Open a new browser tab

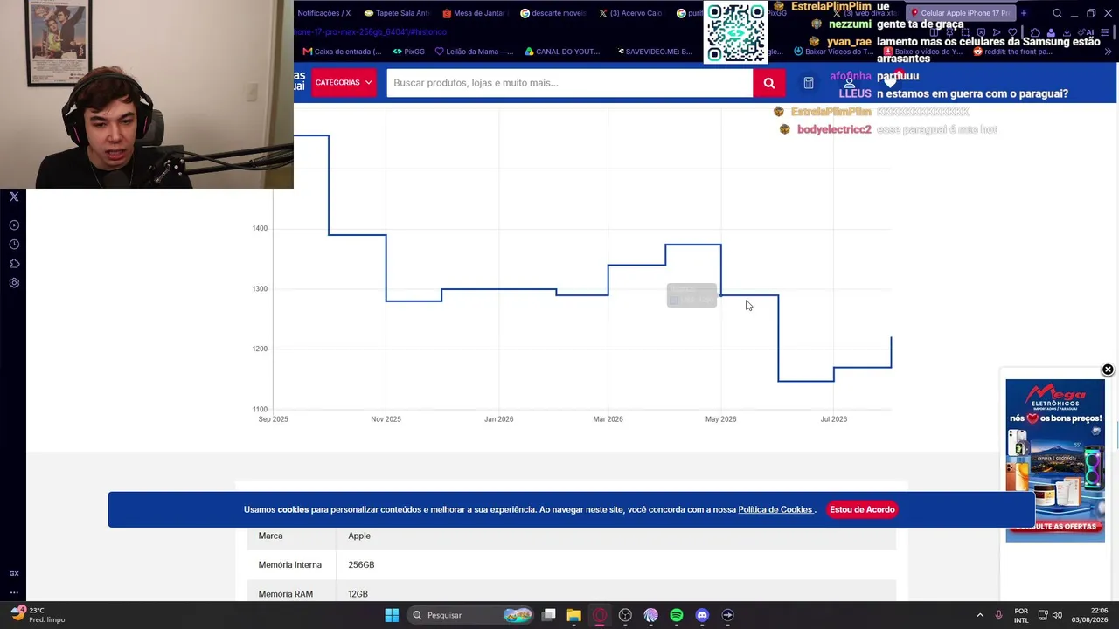click(x=1024, y=13)
